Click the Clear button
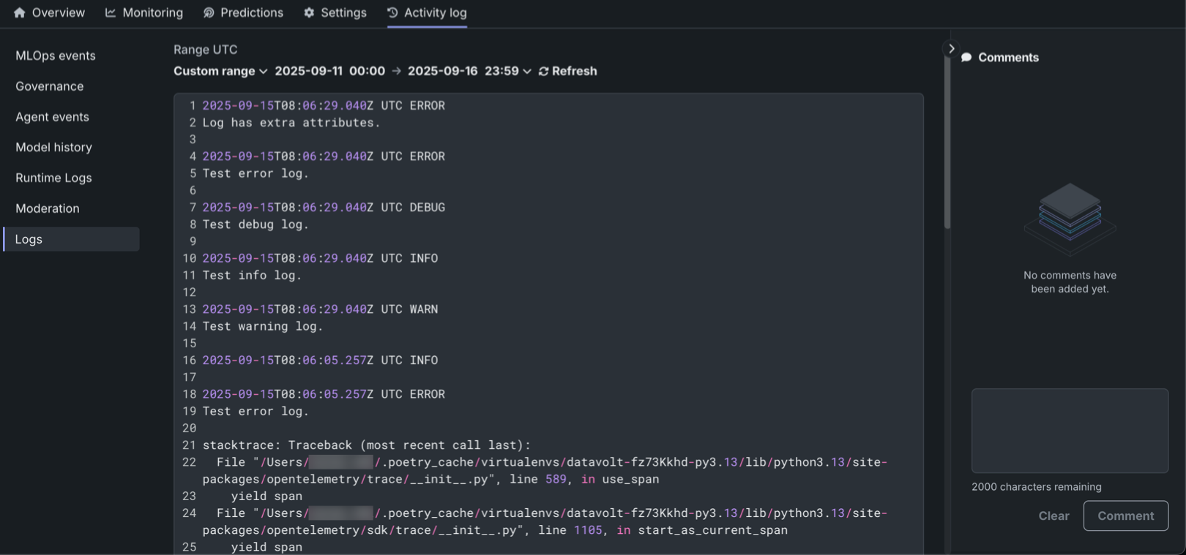The height and width of the screenshot is (555, 1186). [x=1053, y=516]
